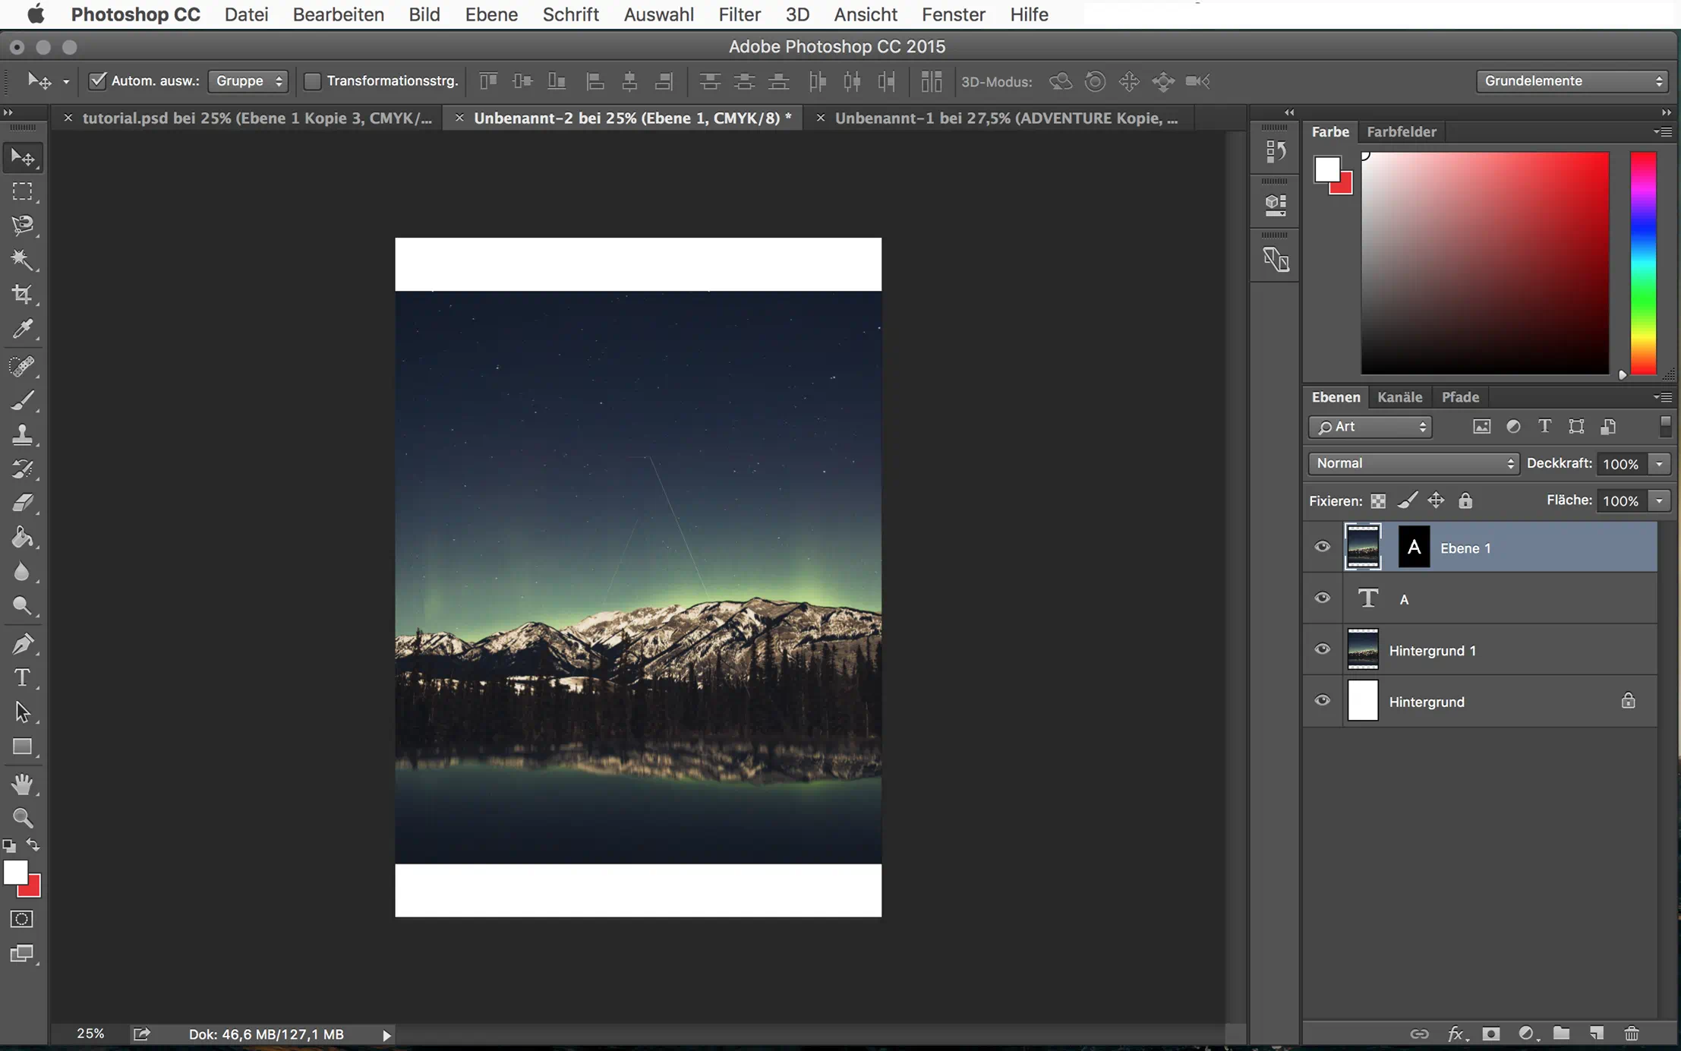Uncheck the Autom. ausw. checkbox
Image resolution: width=1681 pixels, height=1051 pixels.
[x=97, y=80]
